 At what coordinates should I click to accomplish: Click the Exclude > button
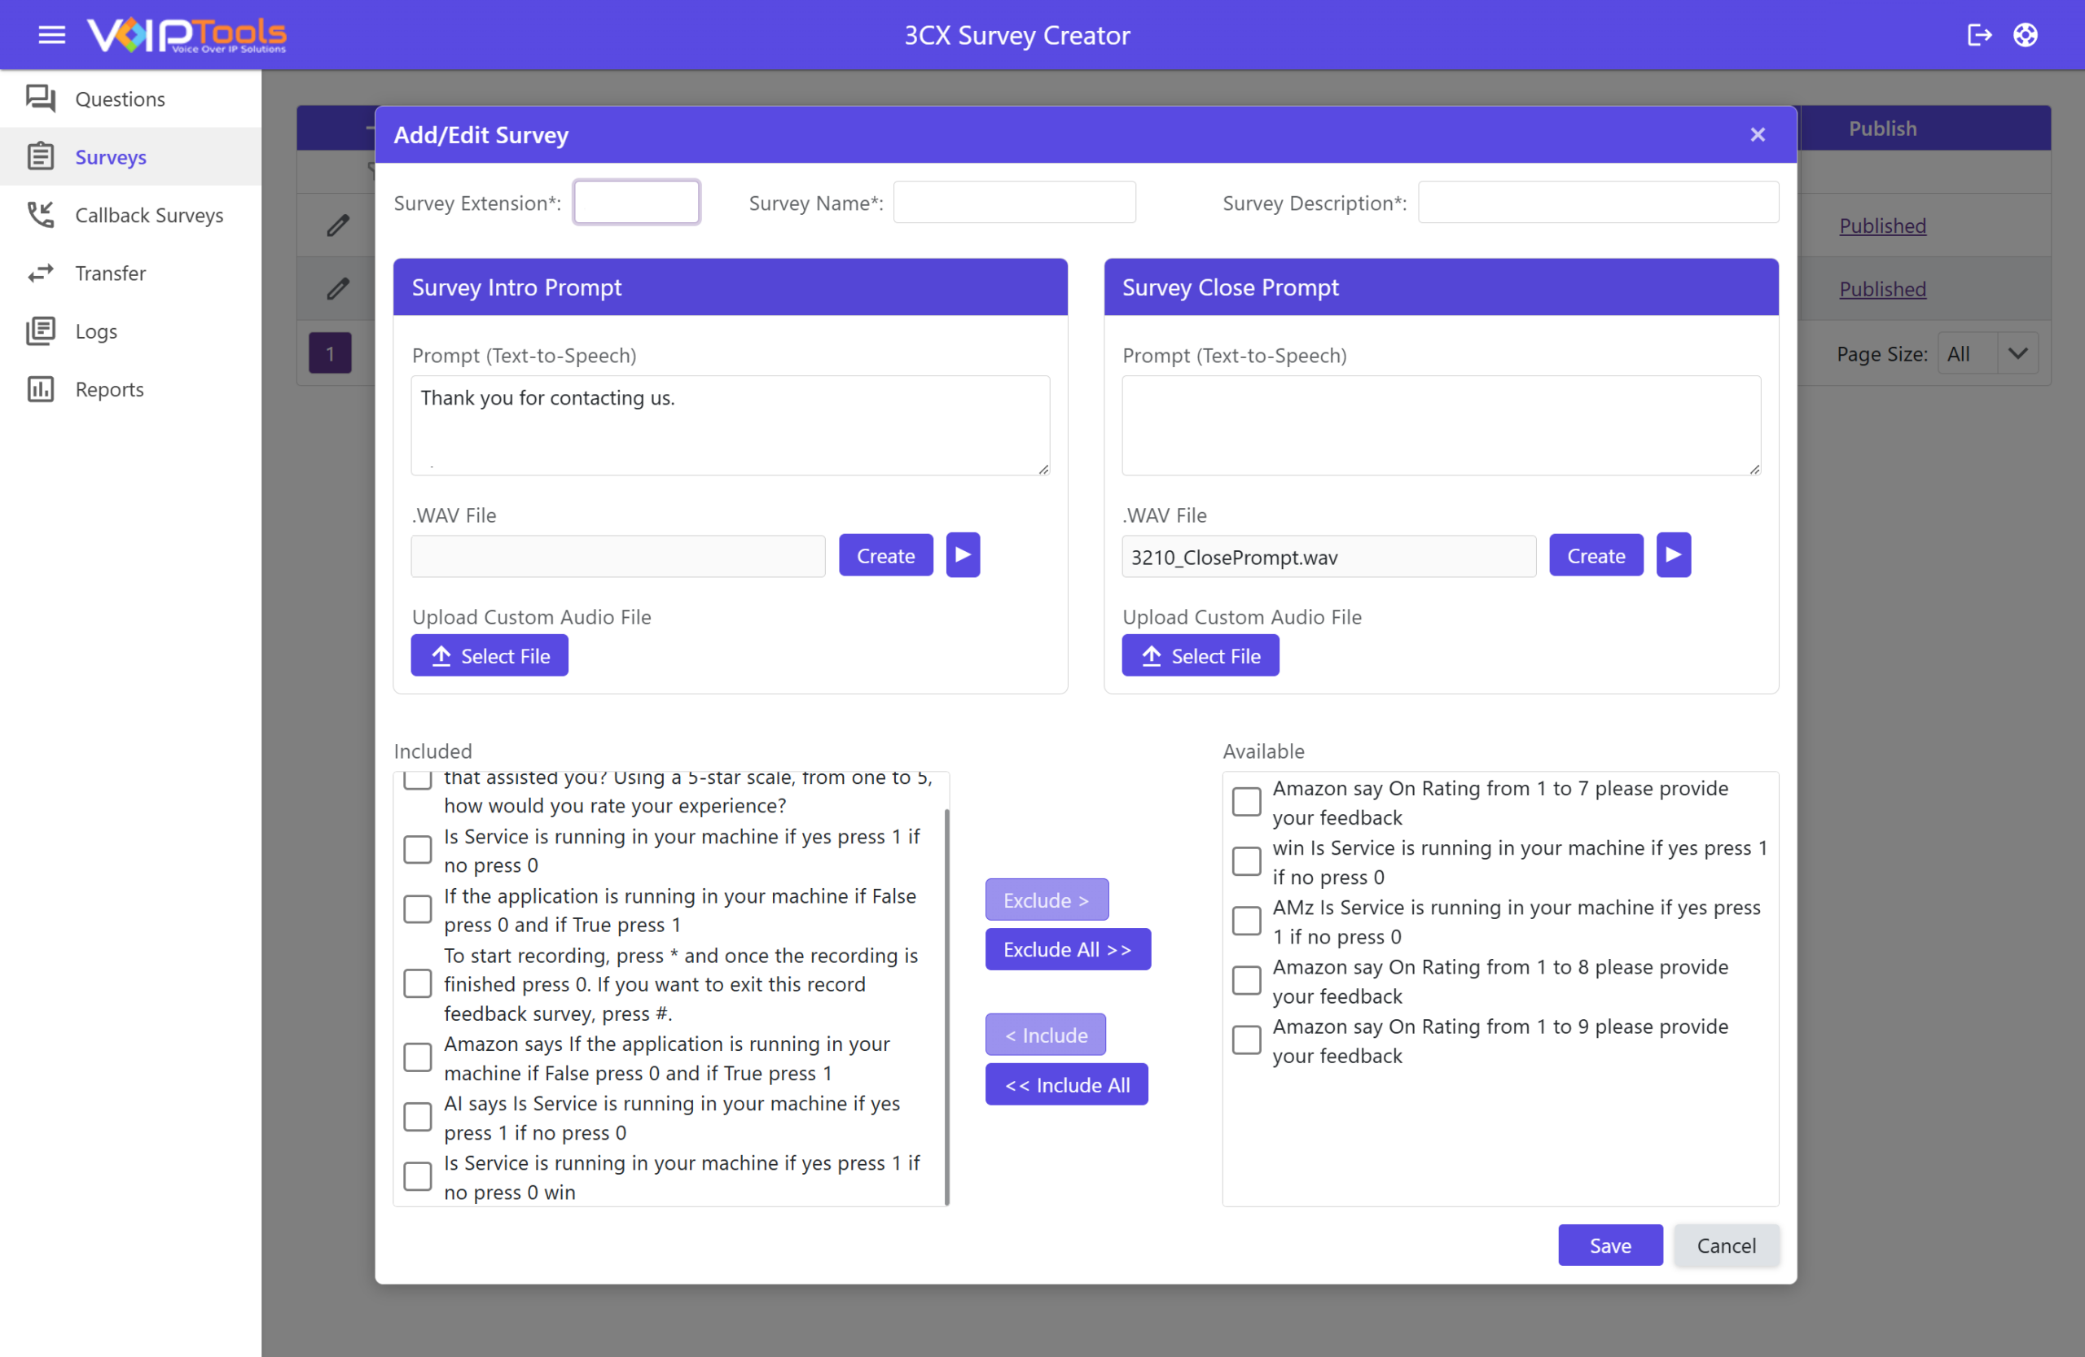click(1047, 900)
